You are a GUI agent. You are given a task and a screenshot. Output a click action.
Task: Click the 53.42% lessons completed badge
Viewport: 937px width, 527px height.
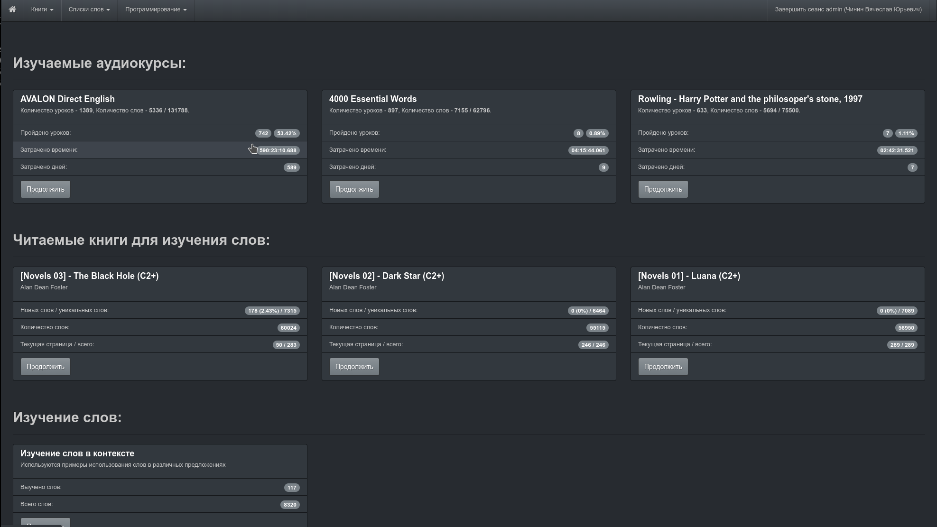point(286,133)
